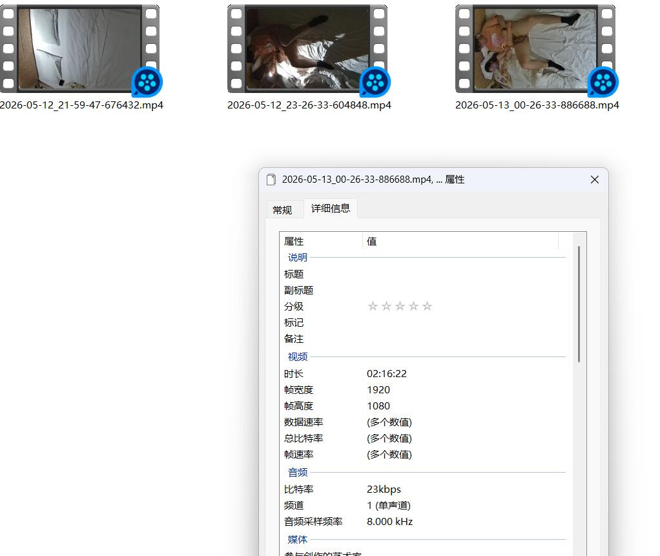660x556 pixels.
Task: Collapse the 音频 section header
Action: [298, 473]
